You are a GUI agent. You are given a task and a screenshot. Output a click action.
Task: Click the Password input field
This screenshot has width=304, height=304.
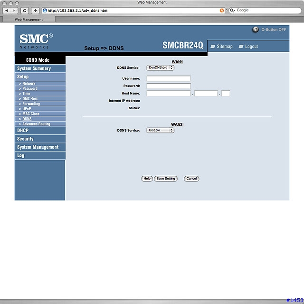pyautogui.click(x=169, y=86)
